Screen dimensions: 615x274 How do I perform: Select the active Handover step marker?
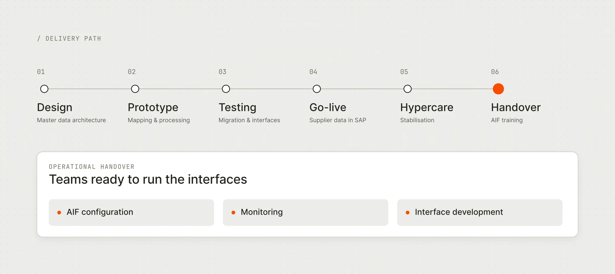[498, 89]
